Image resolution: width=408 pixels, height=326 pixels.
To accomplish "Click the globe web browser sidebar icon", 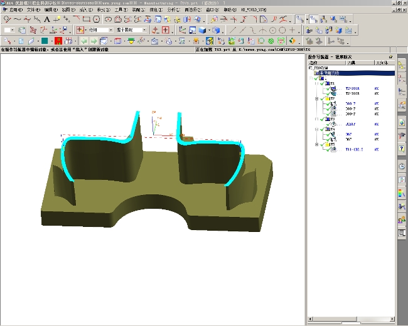I will click(x=402, y=121).
